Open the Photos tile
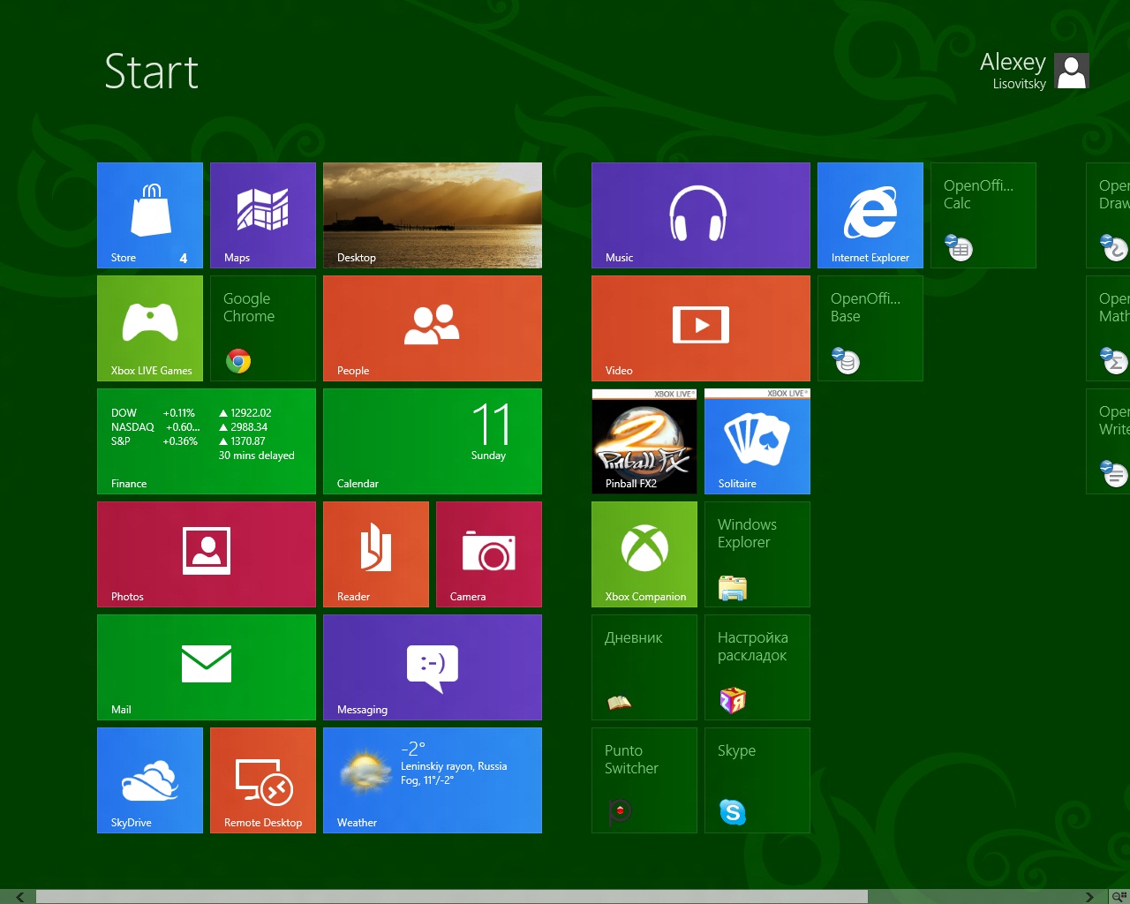Image resolution: width=1130 pixels, height=904 pixels. click(207, 554)
